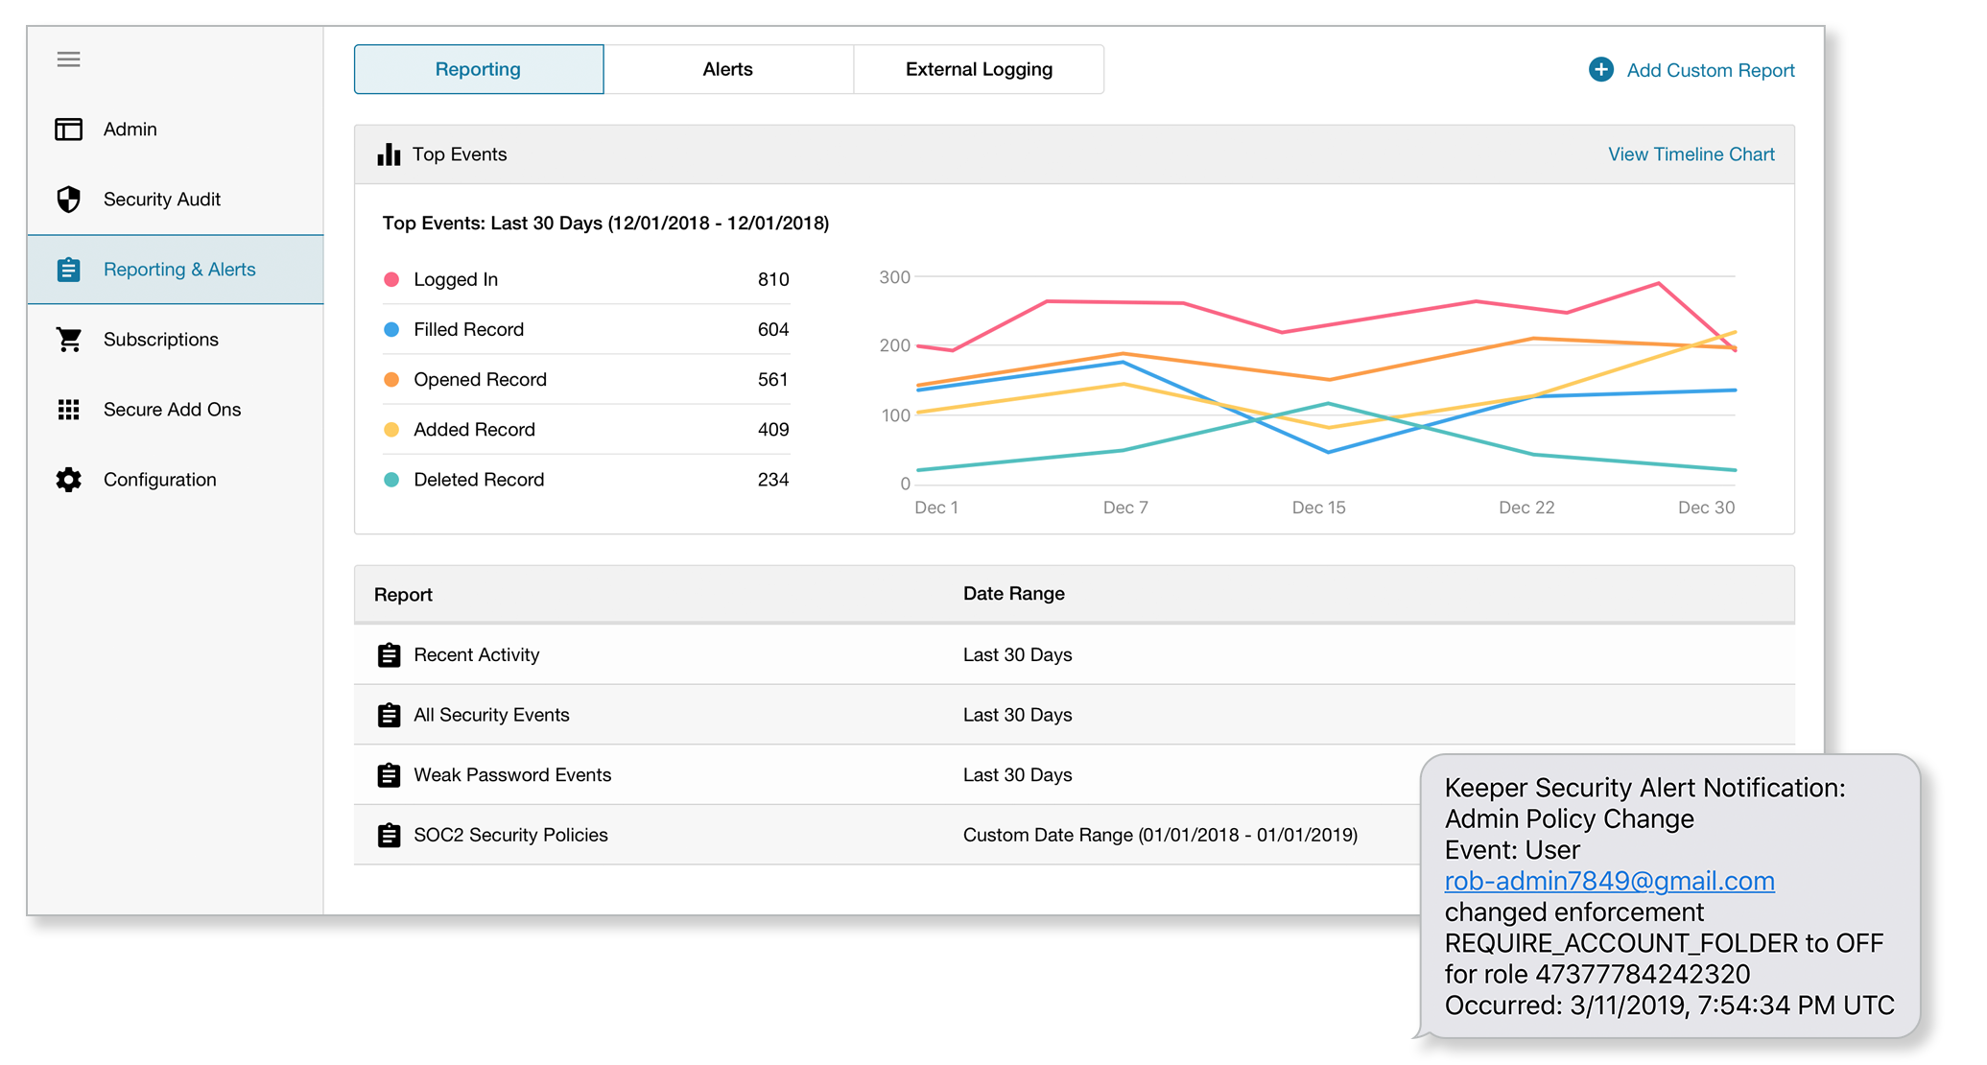Image resolution: width=1987 pixels, height=1065 pixels.
Task: Click the plus icon beside Add Custom Report
Action: coord(1599,69)
